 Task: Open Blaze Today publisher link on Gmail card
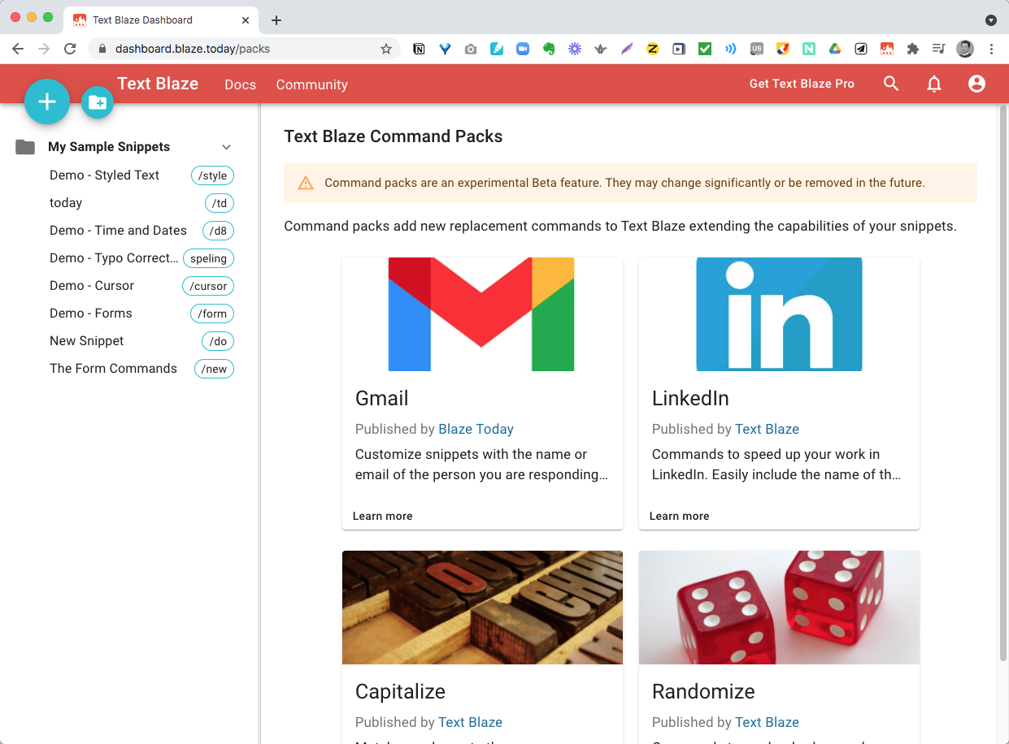476,429
